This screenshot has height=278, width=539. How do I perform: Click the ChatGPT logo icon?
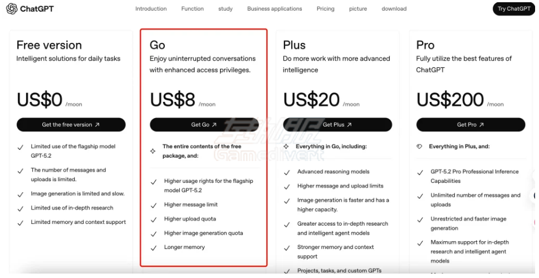pos(11,9)
